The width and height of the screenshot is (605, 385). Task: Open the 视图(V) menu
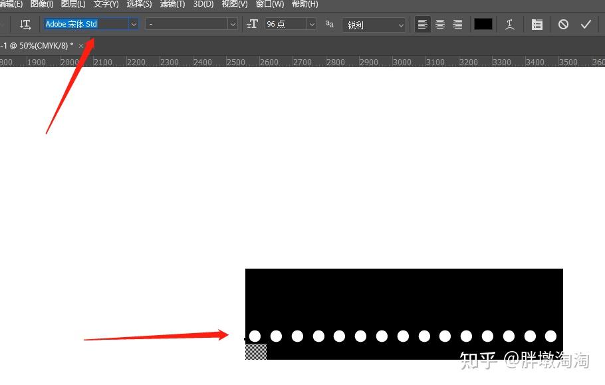(235, 4)
